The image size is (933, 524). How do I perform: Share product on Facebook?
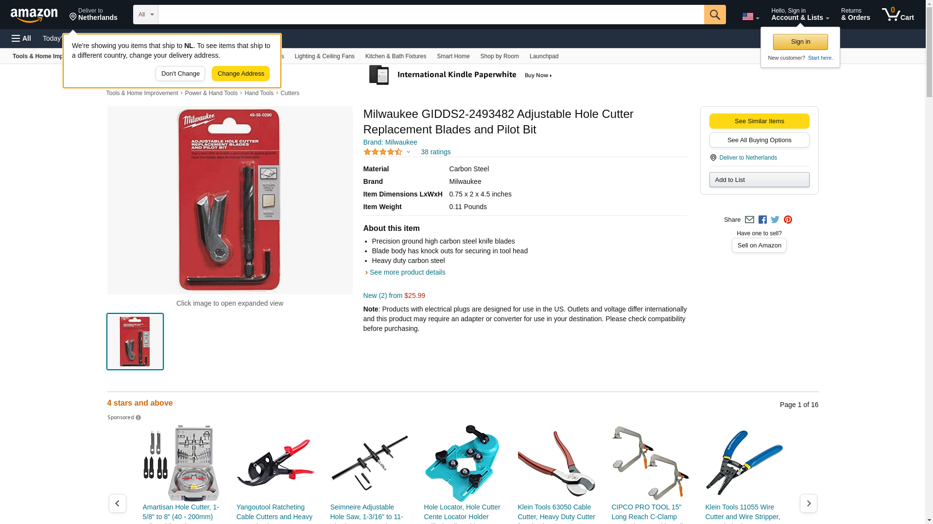pos(762,220)
